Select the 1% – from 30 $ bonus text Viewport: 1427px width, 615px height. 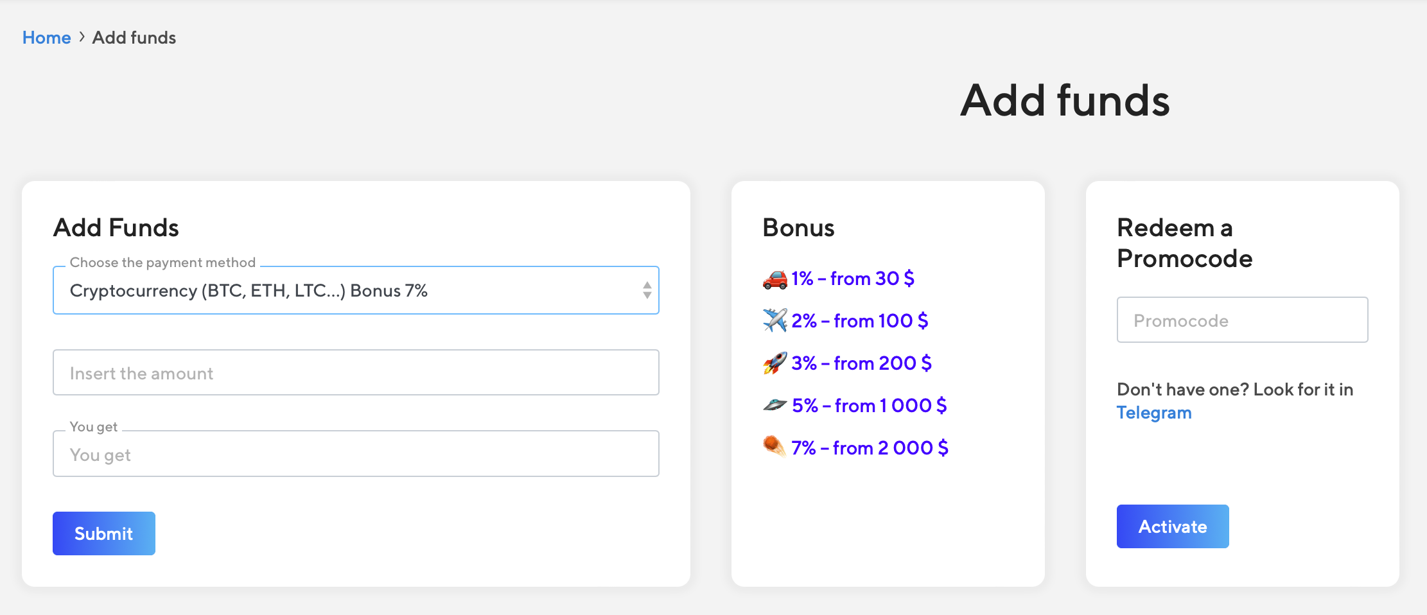pos(852,279)
